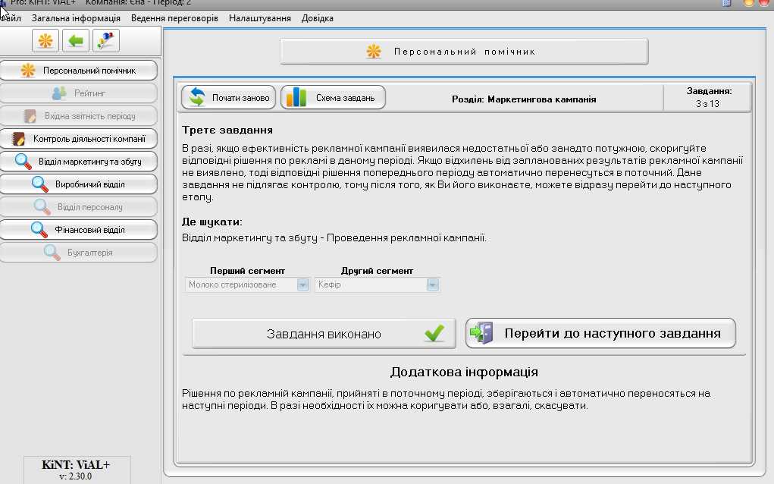Open Довідка menu
This screenshot has width=774, height=484.
click(x=318, y=18)
